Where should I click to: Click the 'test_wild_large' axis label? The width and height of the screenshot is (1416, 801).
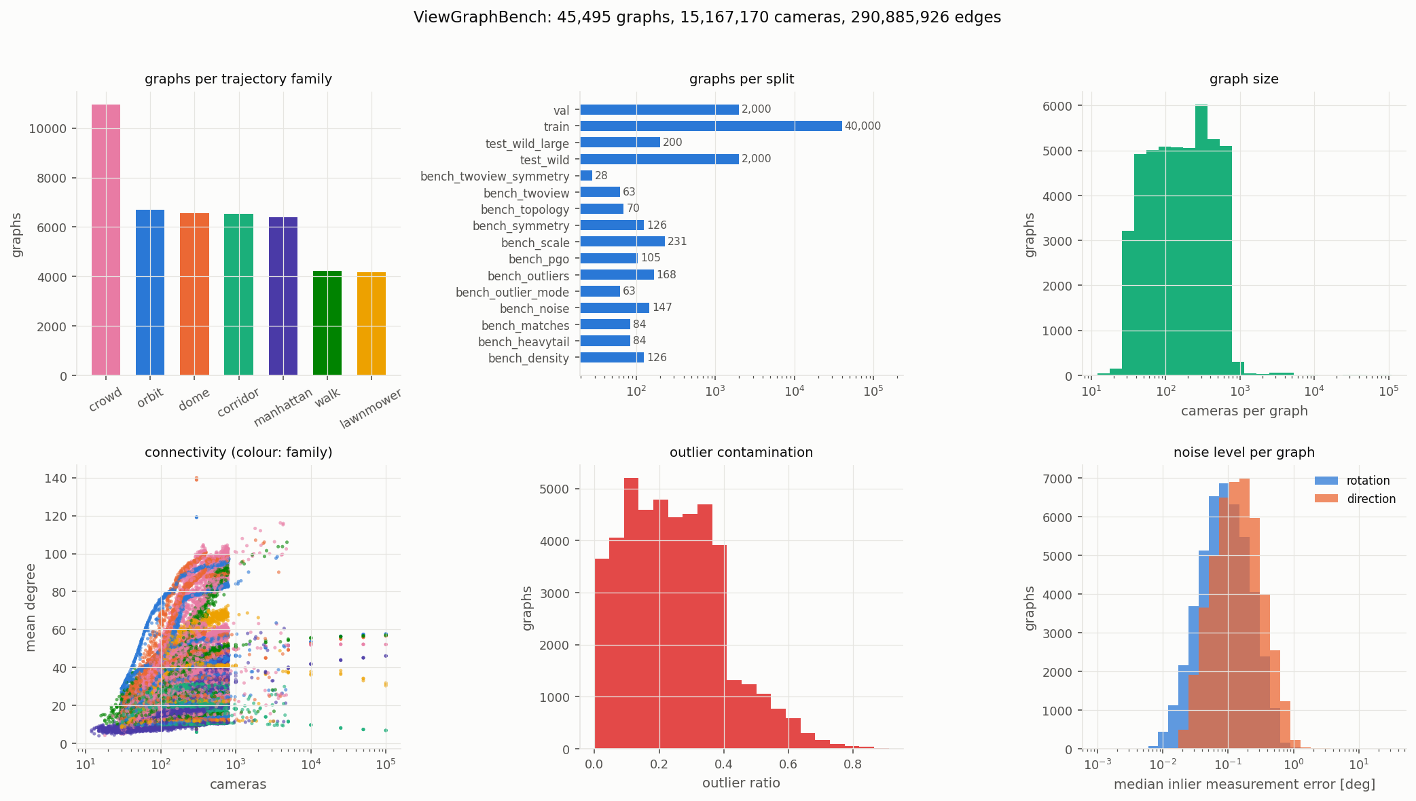[527, 143]
